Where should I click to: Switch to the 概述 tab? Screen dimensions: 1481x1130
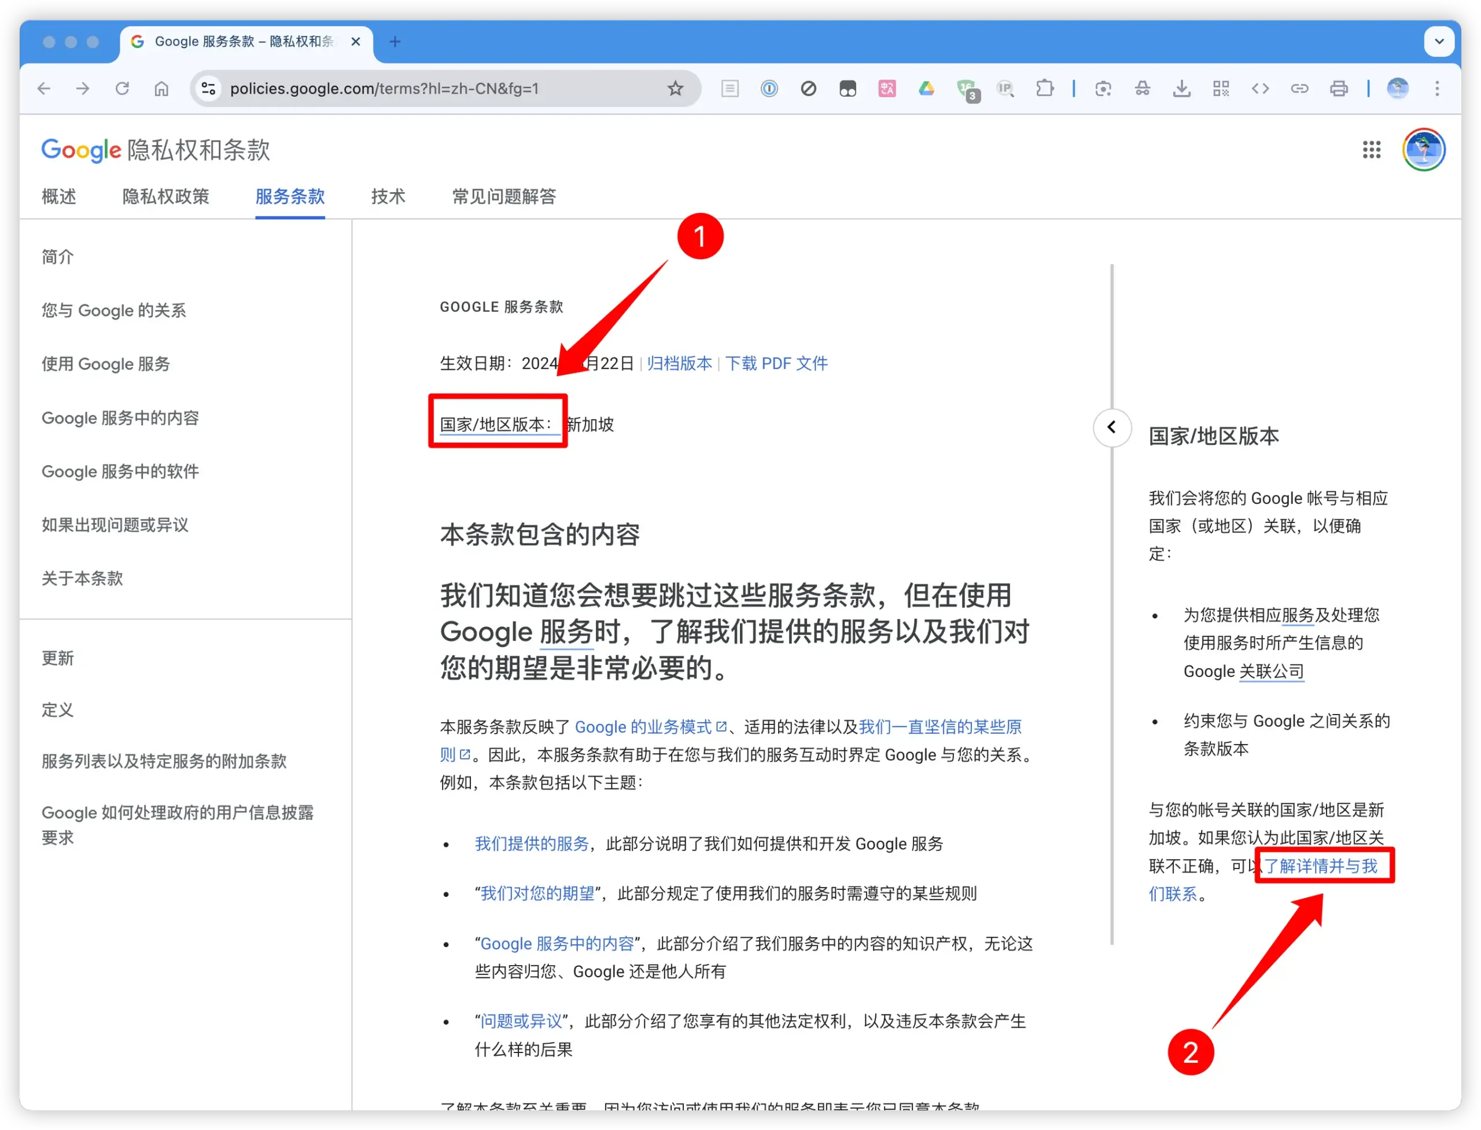coord(58,196)
